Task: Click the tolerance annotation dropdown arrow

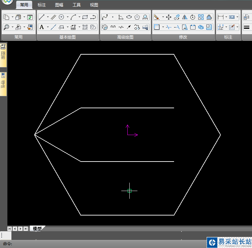Action: tap(237, 17)
